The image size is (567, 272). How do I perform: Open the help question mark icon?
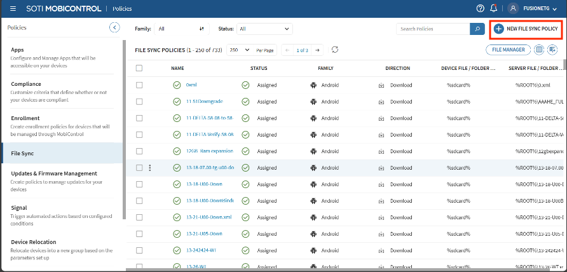point(481,9)
